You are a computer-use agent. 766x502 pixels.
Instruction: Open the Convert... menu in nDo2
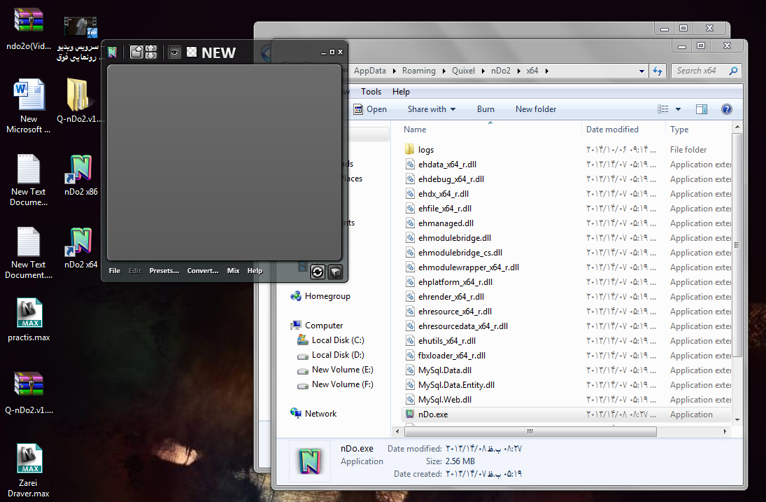coord(203,271)
